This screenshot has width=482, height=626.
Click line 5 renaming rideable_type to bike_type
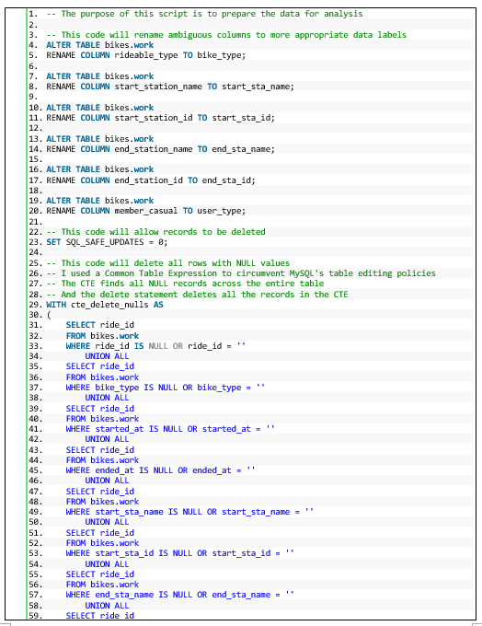pos(145,55)
